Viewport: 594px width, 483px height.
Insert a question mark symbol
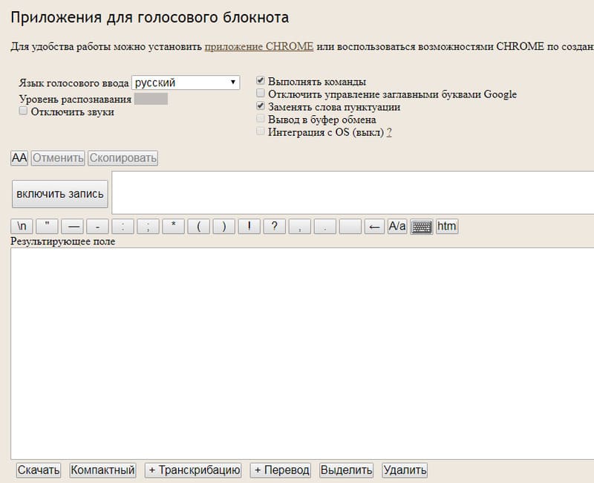point(274,227)
